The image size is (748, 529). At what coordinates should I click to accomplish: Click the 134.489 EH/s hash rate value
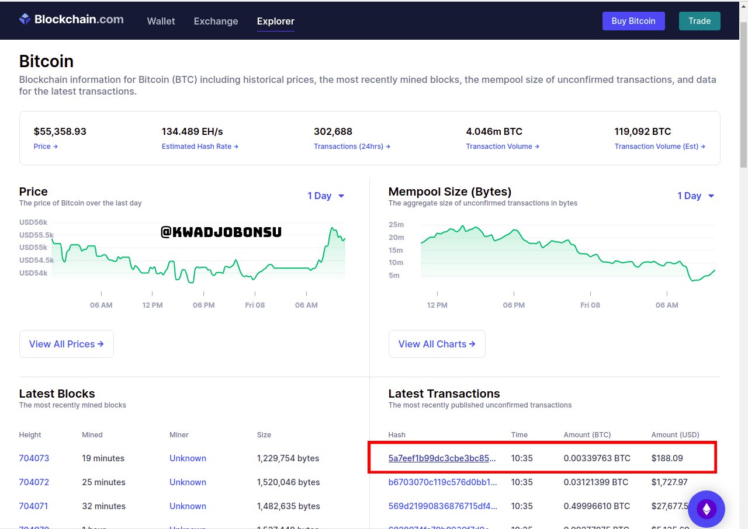click(192, 131)
